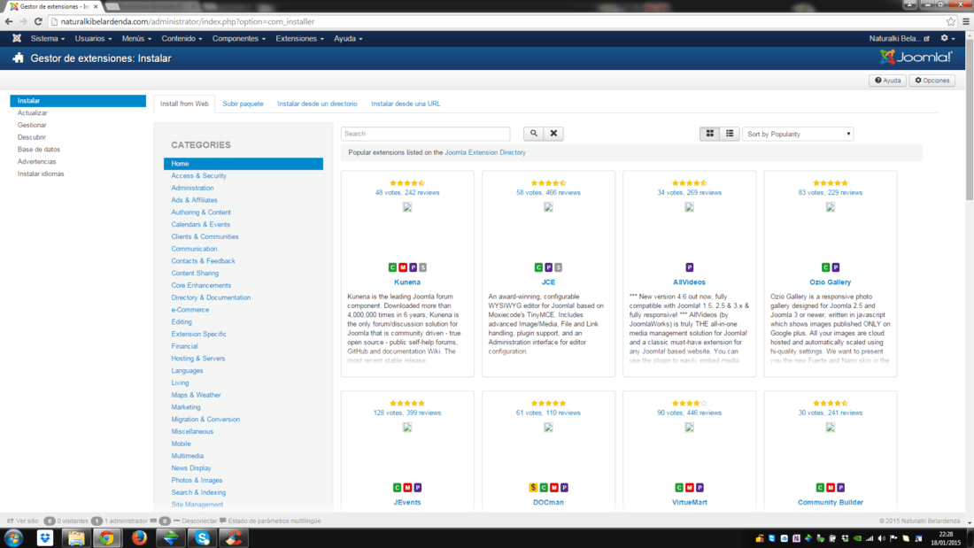Switch to the Subir paquete tab

[243, 104]
